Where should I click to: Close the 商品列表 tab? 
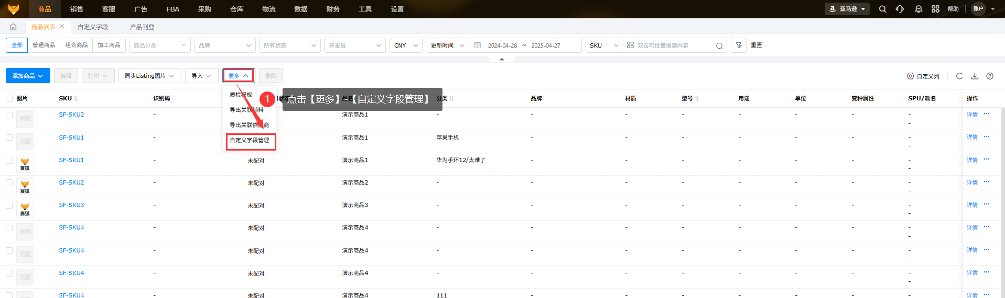pos(62,27)
